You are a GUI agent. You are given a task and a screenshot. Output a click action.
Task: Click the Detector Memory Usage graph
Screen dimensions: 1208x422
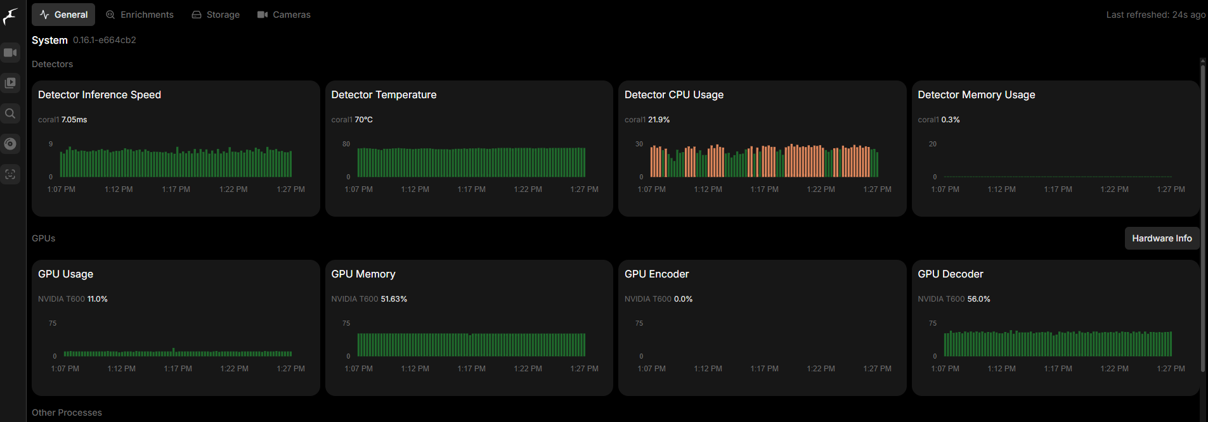[x=1057, y=163]
